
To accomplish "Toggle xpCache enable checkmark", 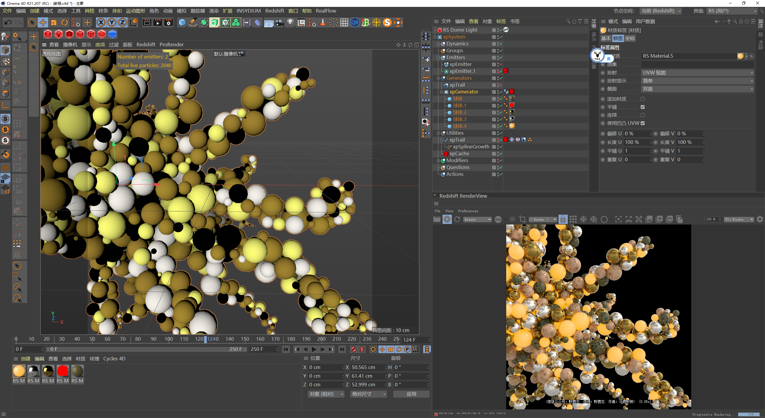I will tap(501, 154).
